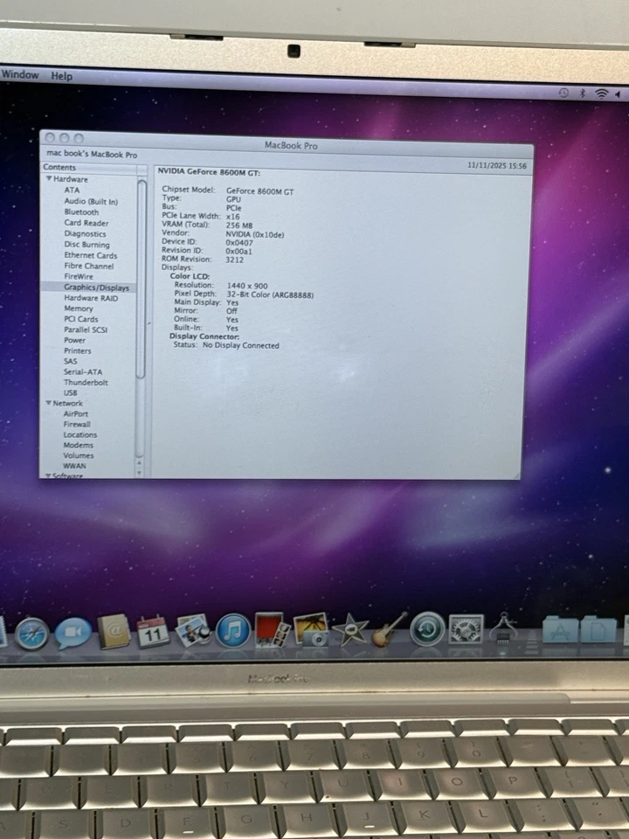Click the Time Machine menu bar icon
The height and width of the screenshot is (839, 629).
[563, 93]
